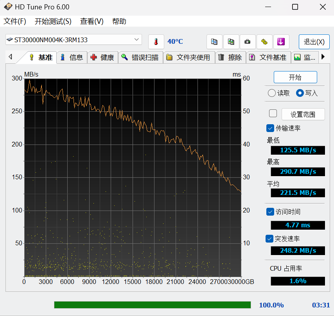
Task: Click the 开始 button
Action: click(295, 77)
